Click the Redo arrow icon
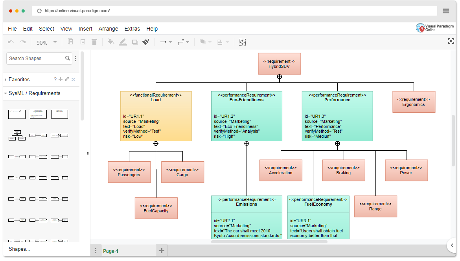 (x=23, y=42)
